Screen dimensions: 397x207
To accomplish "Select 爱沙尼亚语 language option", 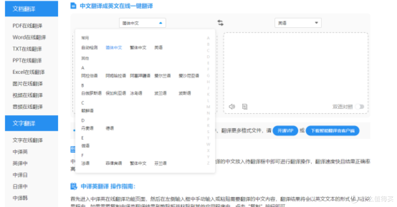I will click(189, 76).
